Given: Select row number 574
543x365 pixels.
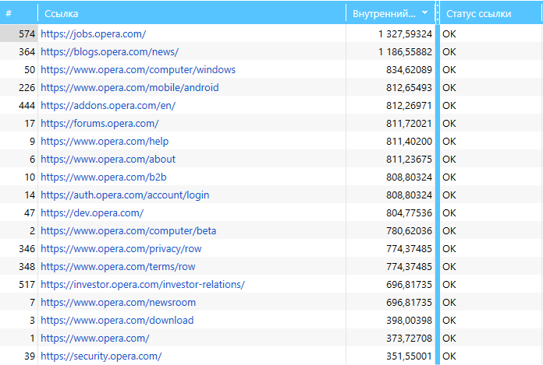Looking at the screenshot, I should point(27,33).
